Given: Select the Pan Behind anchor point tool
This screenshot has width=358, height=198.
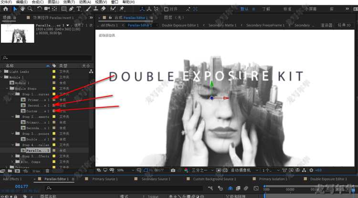Looking at the screenshot, I should [54, 9].
